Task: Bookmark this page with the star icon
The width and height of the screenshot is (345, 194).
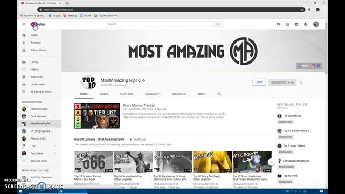Action: click(x=302, y=10)
